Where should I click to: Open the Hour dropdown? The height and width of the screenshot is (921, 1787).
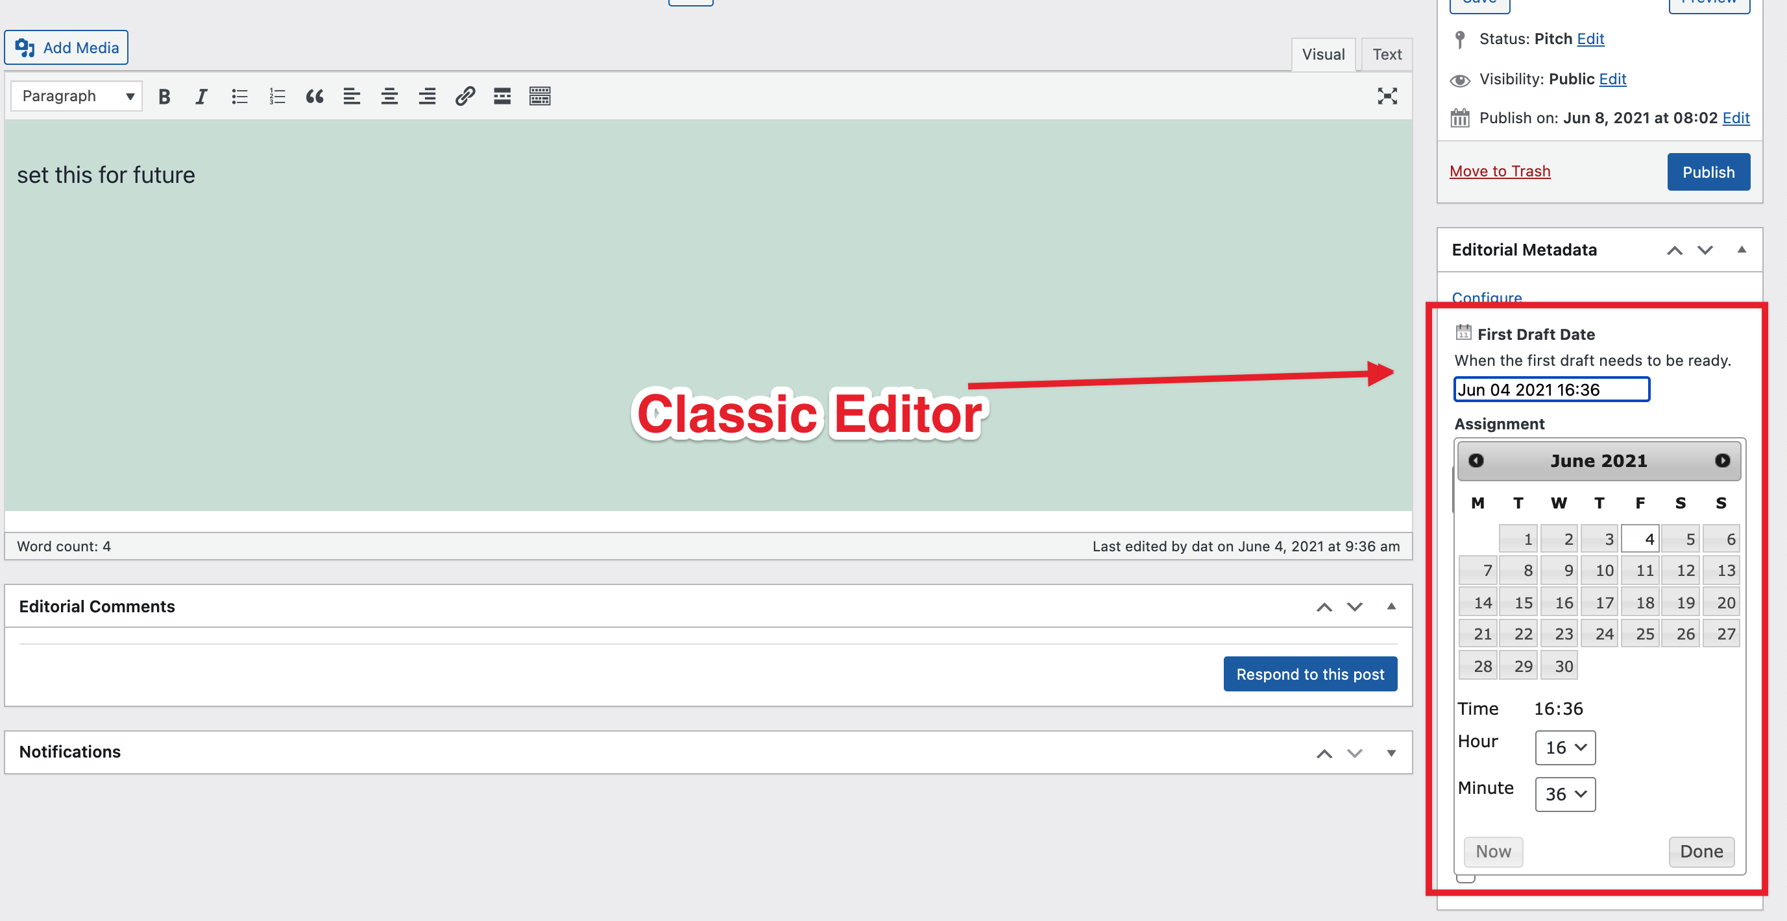tap(1565, 748)
